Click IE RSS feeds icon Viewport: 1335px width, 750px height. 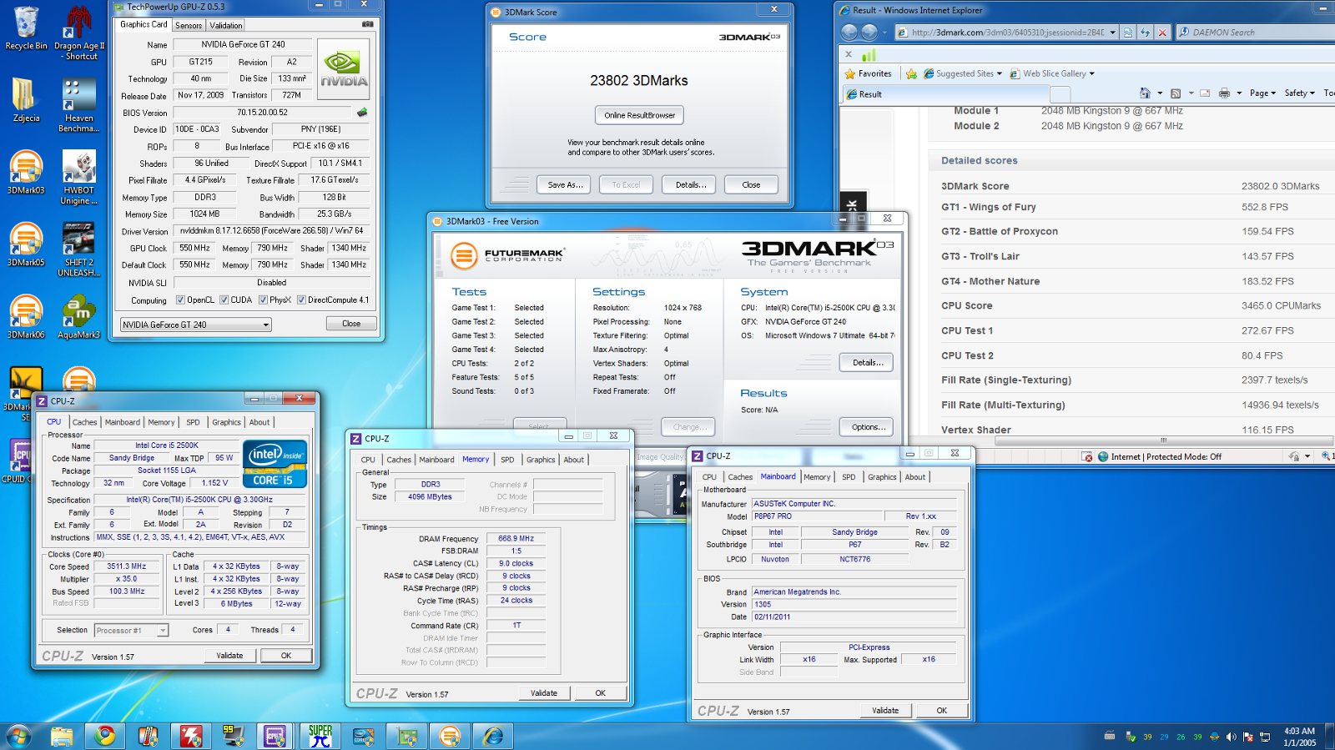point(1176,93)
